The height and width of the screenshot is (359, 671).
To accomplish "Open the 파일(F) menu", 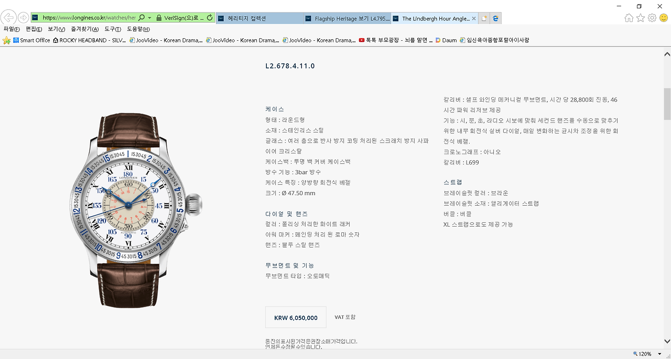I will point(12,29).
